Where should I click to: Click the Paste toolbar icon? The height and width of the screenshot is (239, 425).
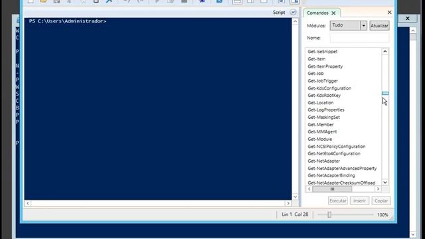pos(96,1)
